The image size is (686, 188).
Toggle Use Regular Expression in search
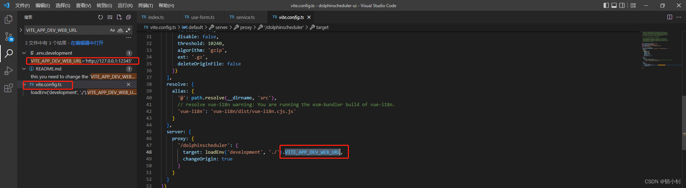[128, 30]
